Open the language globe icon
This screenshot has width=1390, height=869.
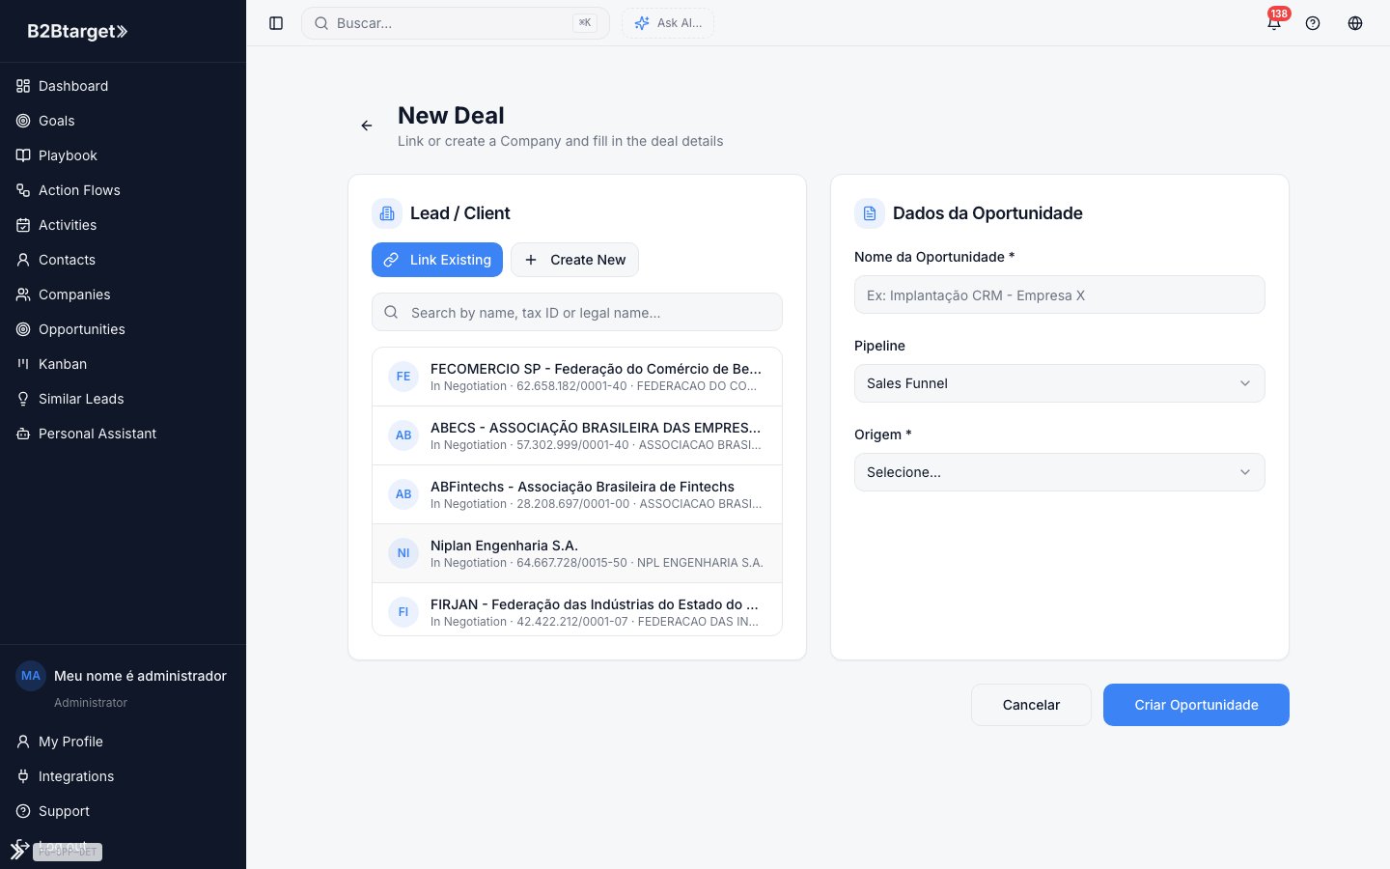coord(1355,23)
